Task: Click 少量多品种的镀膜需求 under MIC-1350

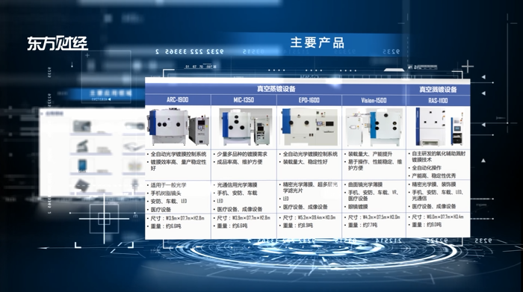Action: point(242,154)
